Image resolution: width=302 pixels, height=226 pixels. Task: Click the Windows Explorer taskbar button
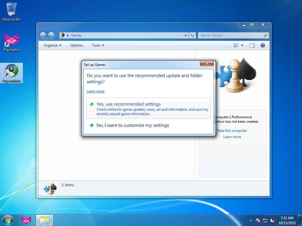(45, 220)
